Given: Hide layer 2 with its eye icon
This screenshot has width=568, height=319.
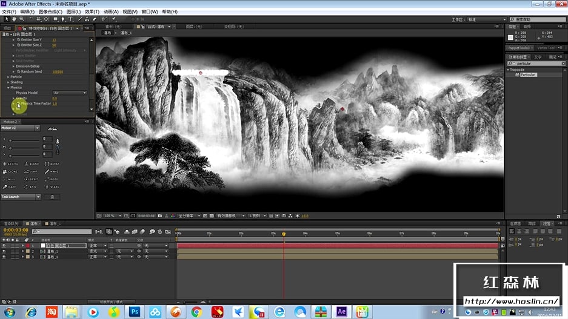Looking at the screenshot, I should click(x=4, y=251).
